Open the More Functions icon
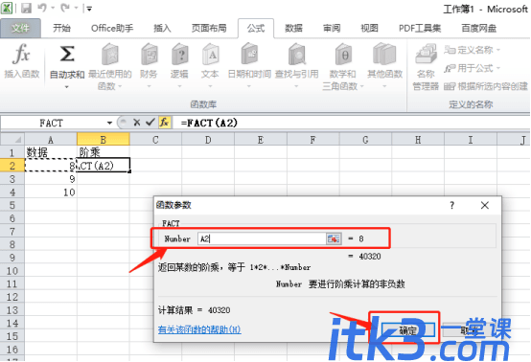 384,55
